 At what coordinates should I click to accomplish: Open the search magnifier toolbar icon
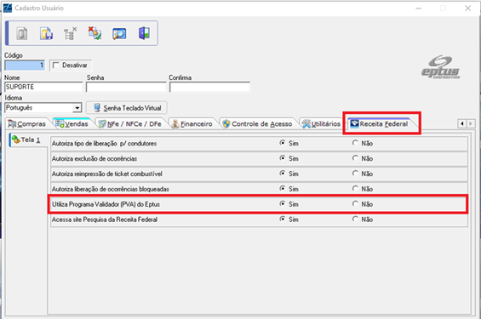(119, 33)
